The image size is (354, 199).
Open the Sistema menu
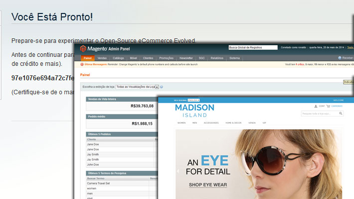(234, 58)
